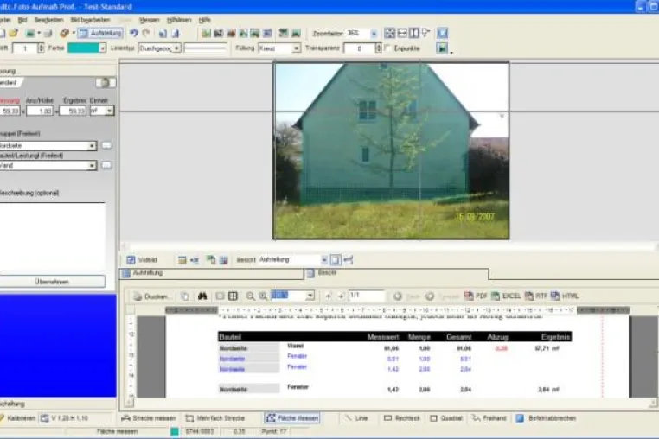Screen dimensions: 659x439
Task: Click the undo arrow icon
Action: tap(134, 33)
